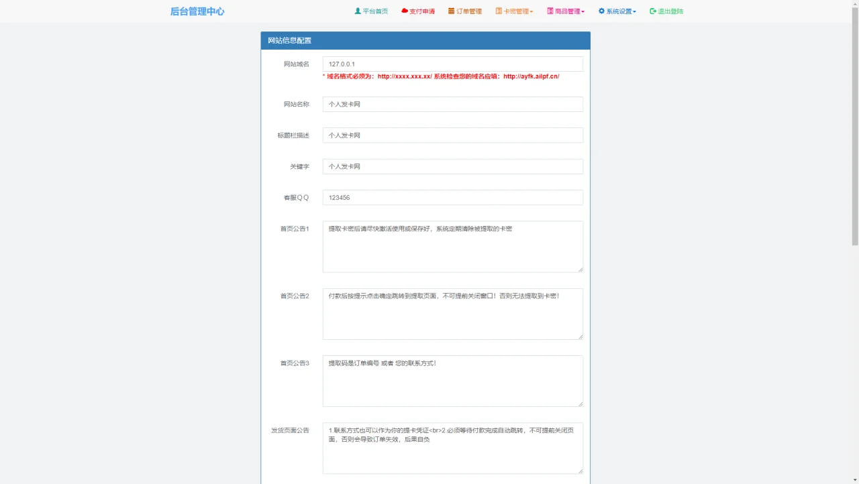
Task: Click the 客服QQ input showing 123456
Action: 452,197
